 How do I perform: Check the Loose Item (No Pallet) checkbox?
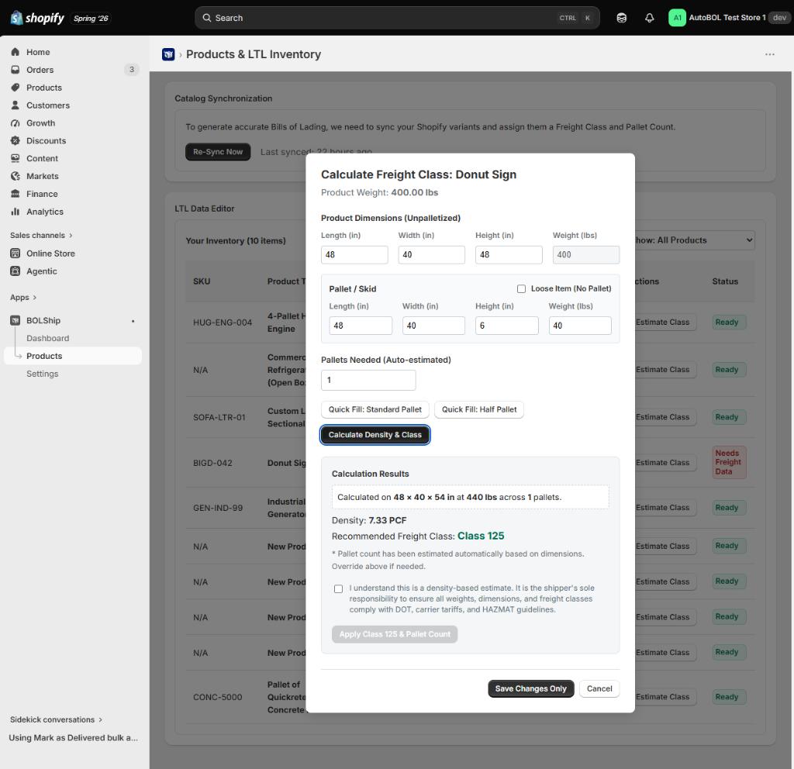[x=521, y=288]
